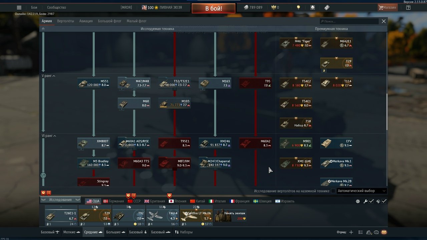The image size is (427, 240).
Task: Switch to the Авиация tab
Action: click(86, 21)
